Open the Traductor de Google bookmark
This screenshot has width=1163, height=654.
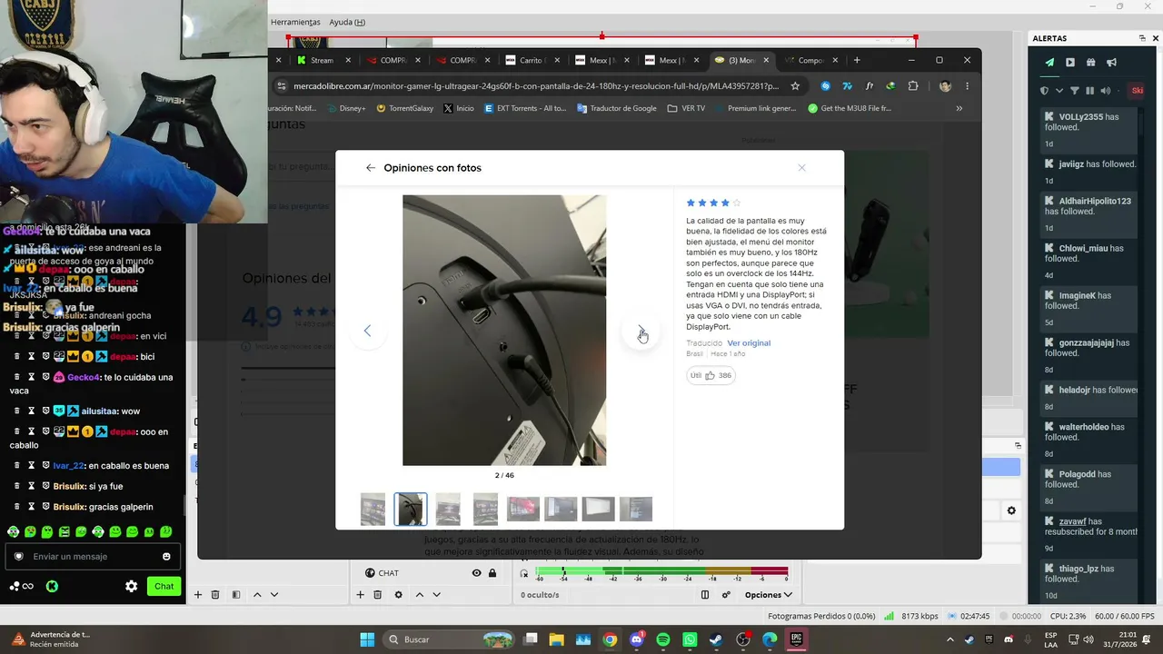click(x=615, y=108)
